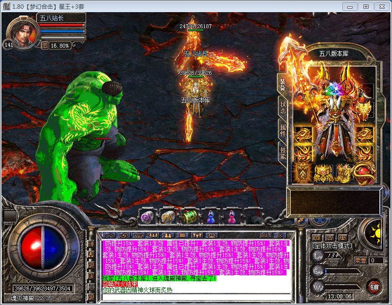Viewport: 392px width, 305px height.
Task: Click the keyboard-like grid icon in the chat toolbar
Action: pyautogui.click(x=182, y=236)
